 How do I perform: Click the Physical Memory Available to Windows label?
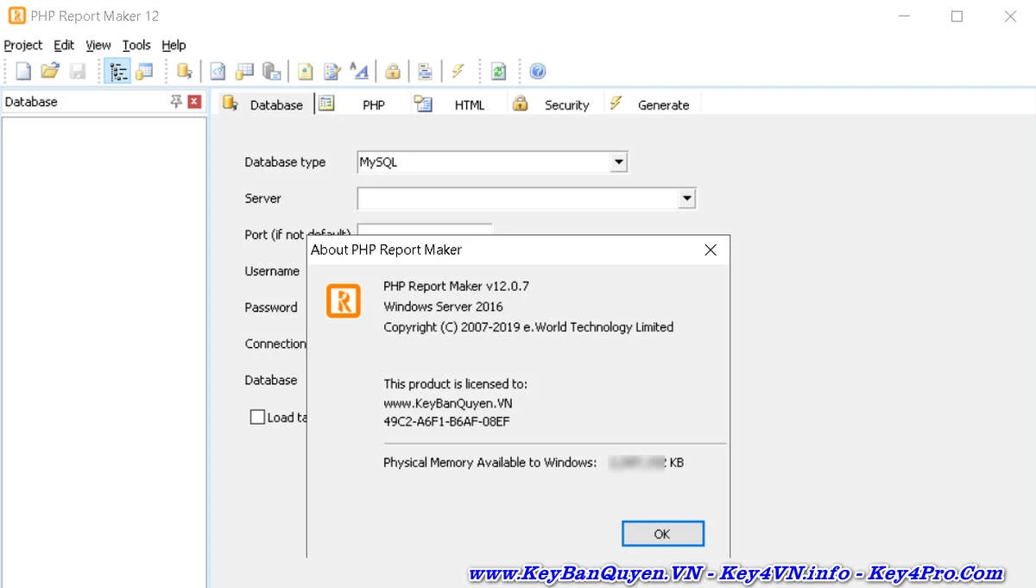pos(490,463)
